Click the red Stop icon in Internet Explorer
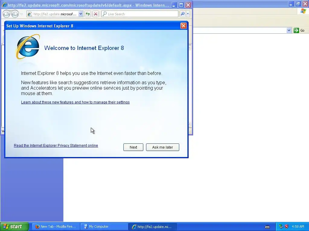Image resolution: width=309 pixels, height=231 pixels. click(96, 14)
